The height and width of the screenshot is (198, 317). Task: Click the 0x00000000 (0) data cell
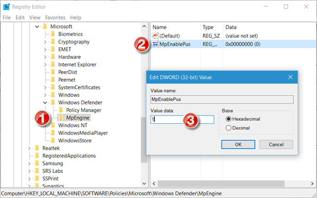(x=243, y=44)
